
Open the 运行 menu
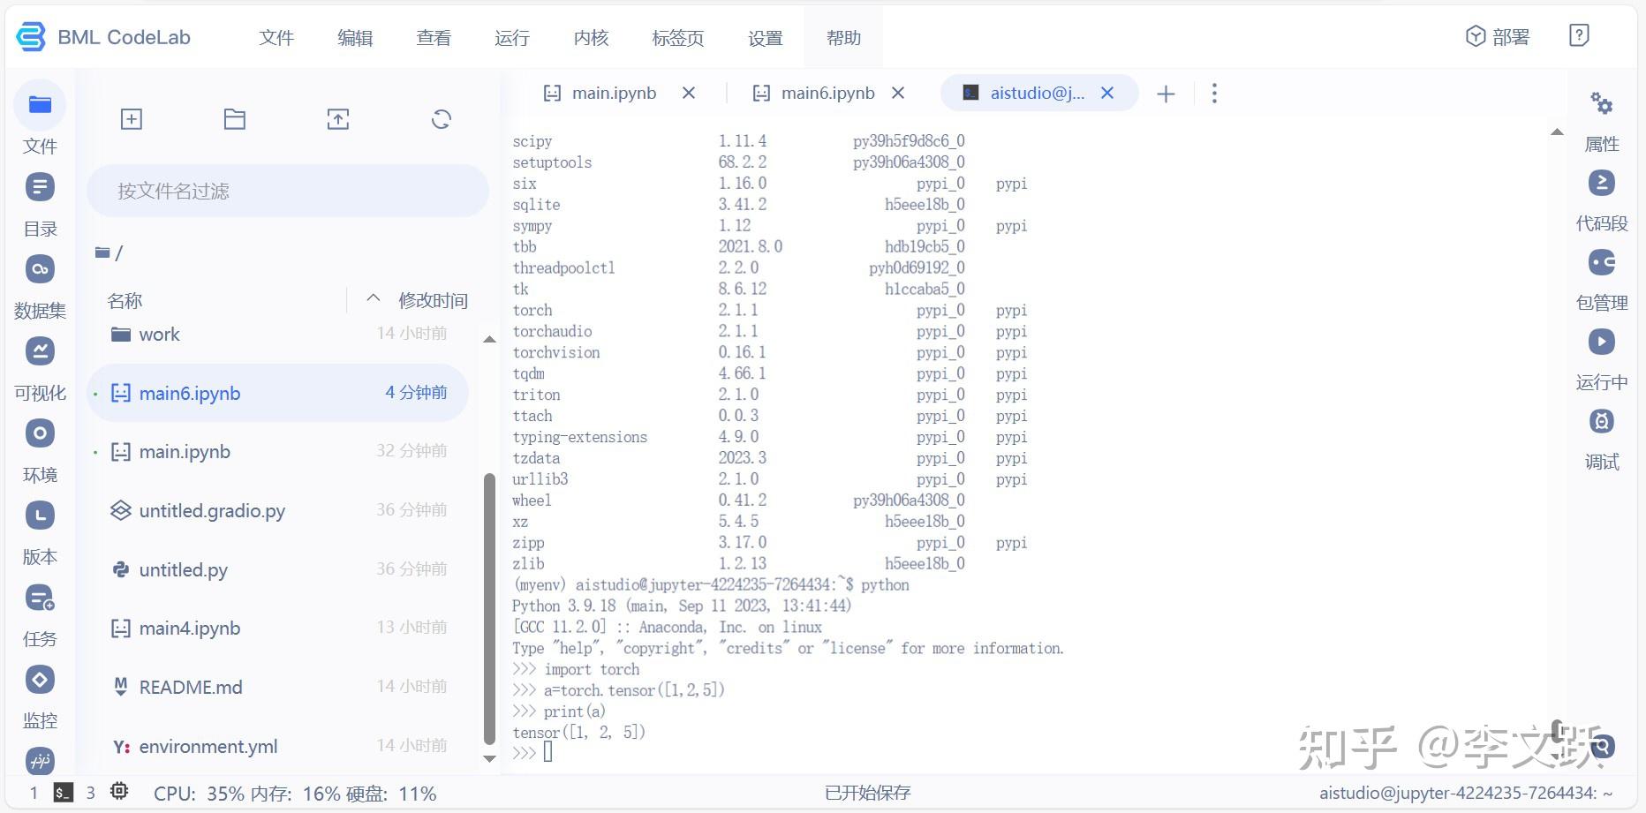tap(512, 38)
